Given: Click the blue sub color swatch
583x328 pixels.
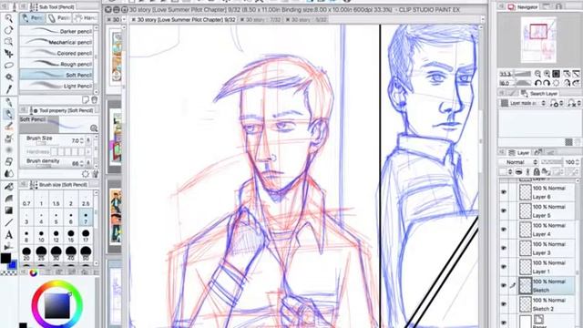Looking at the screenshot, I should [13, 264].
